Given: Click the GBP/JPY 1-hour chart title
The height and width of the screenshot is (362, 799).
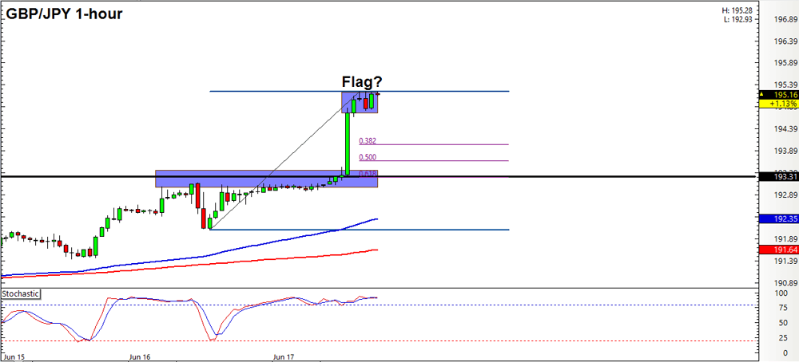Looking at the screenshot, I should pyautogui.click(x=64, y=14).
